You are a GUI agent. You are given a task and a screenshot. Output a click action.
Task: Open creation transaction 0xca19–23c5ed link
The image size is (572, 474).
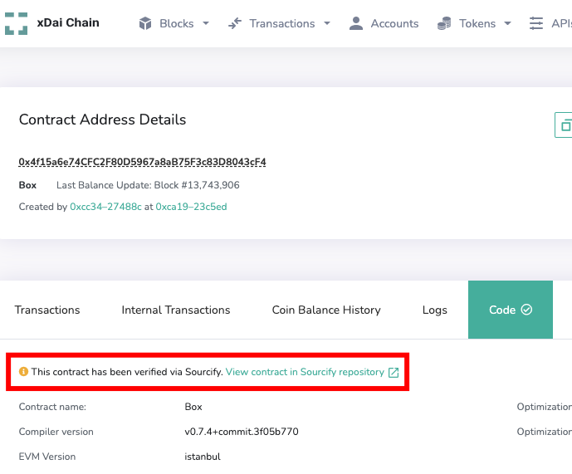[x=191, y=207]
